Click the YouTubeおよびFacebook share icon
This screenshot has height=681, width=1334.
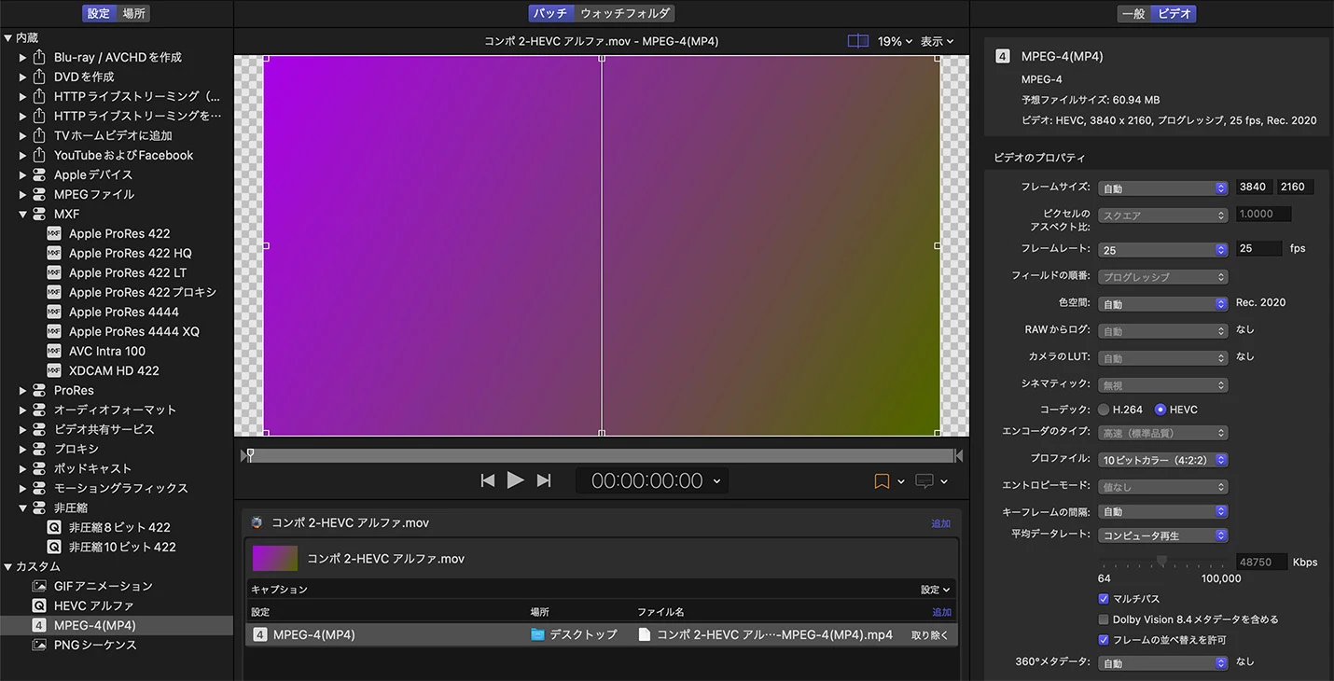[39, 155]
